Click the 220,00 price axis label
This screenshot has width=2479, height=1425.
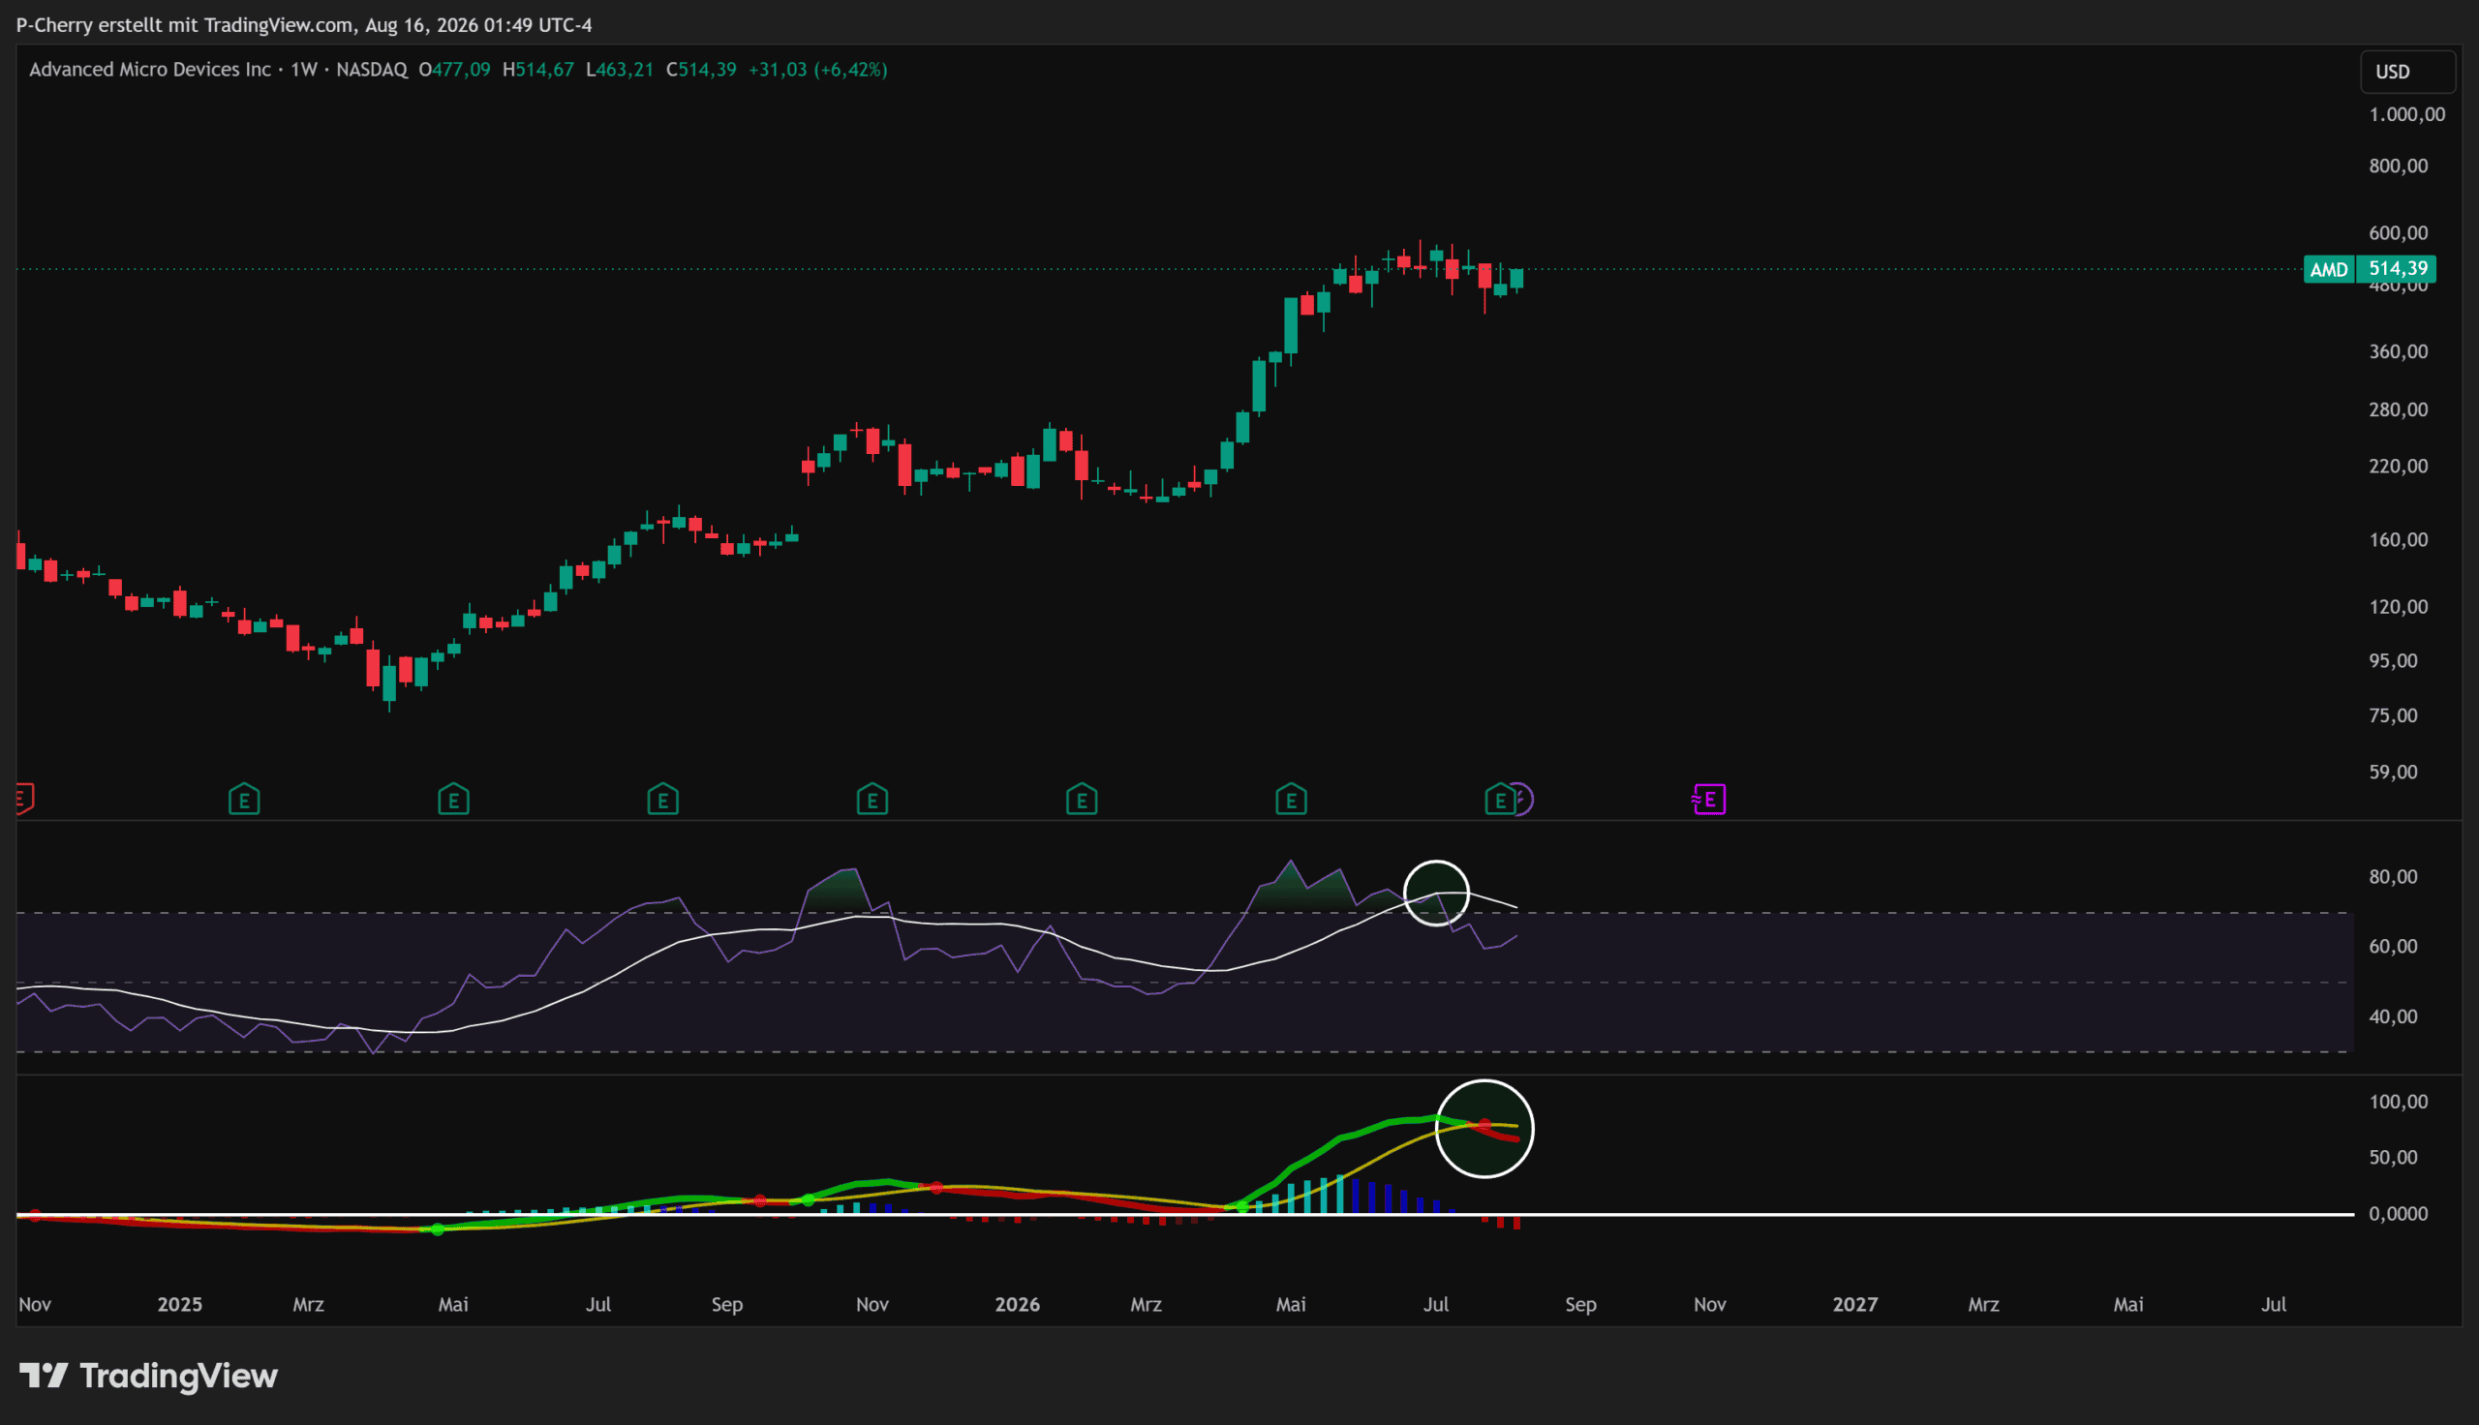(x=2399, y=466)
